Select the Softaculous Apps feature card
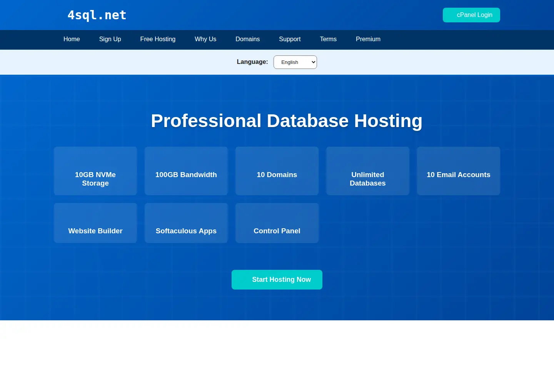 tap(186, 223)
